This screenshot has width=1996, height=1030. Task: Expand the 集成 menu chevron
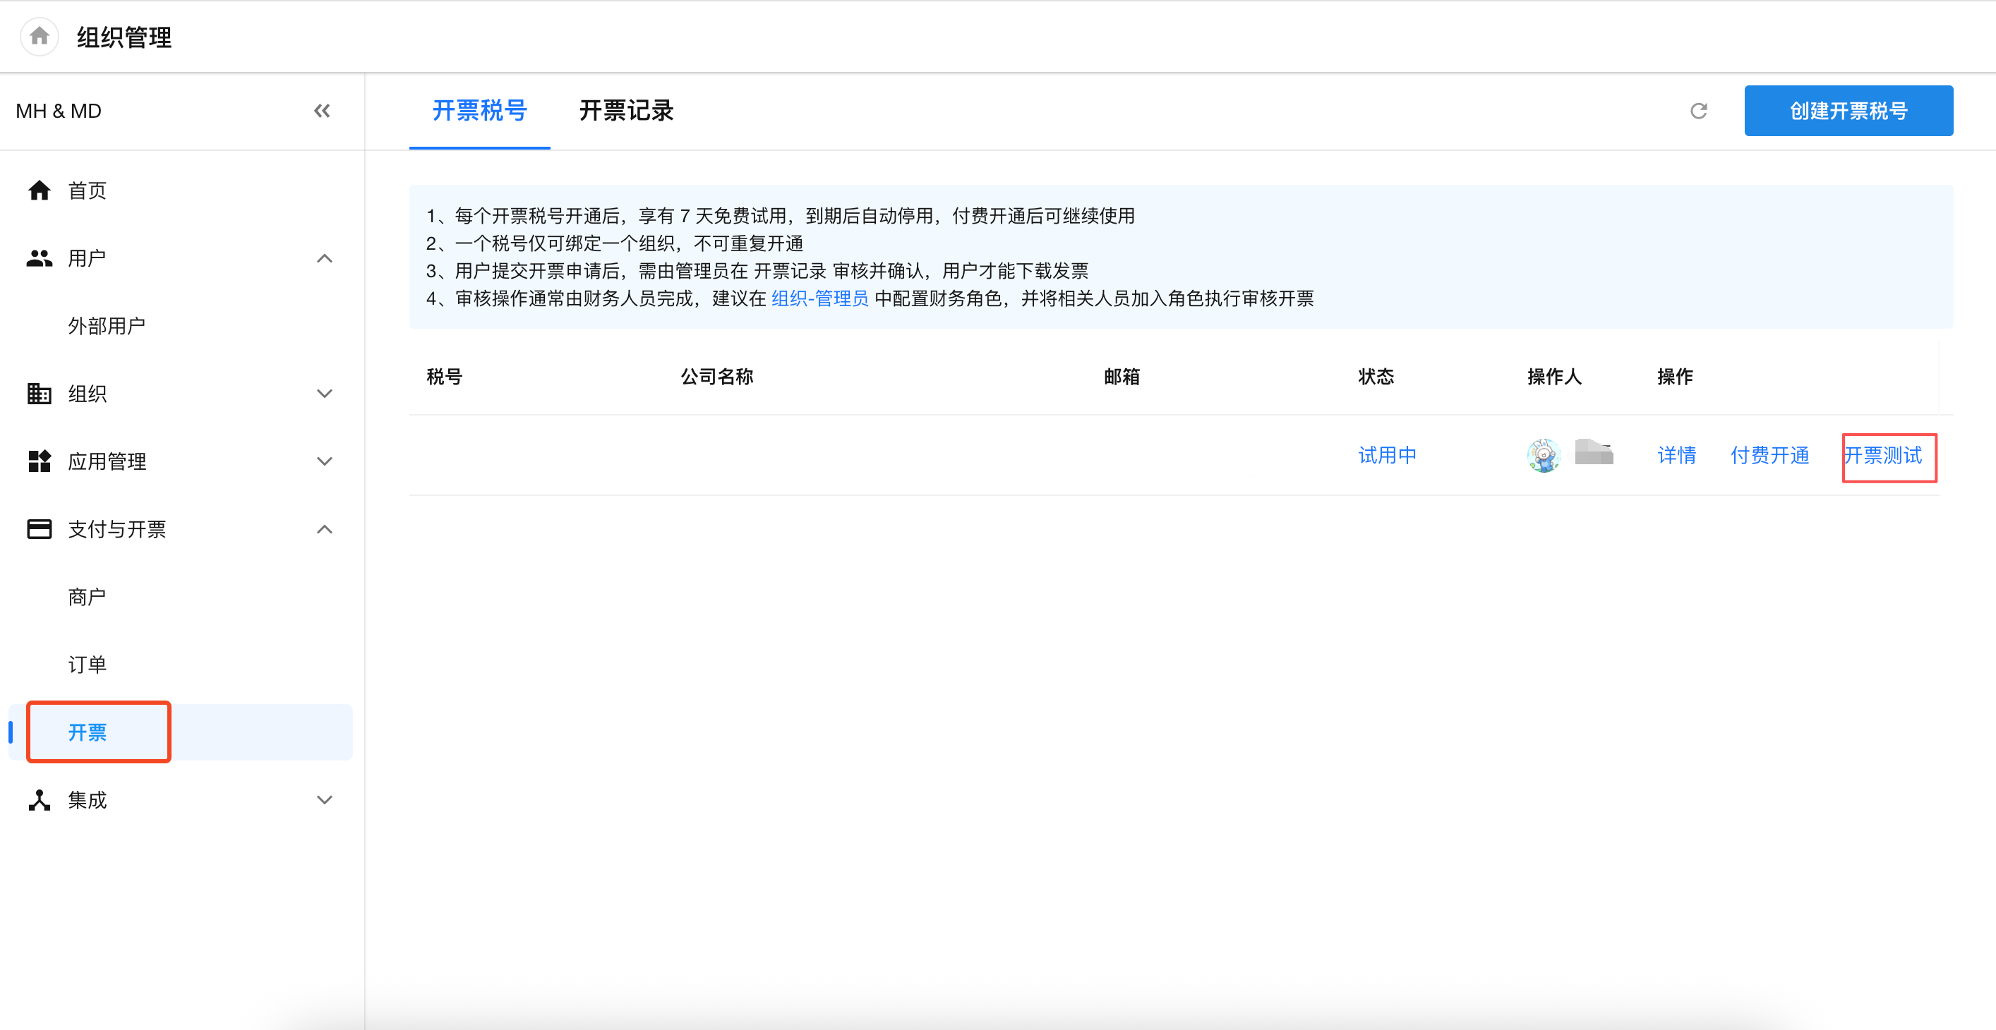(325, 800)
